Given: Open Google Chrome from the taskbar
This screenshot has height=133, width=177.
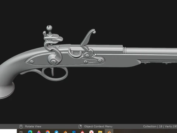Looking at the screenshot, I should pyautogui.click(x=48, y=132).
